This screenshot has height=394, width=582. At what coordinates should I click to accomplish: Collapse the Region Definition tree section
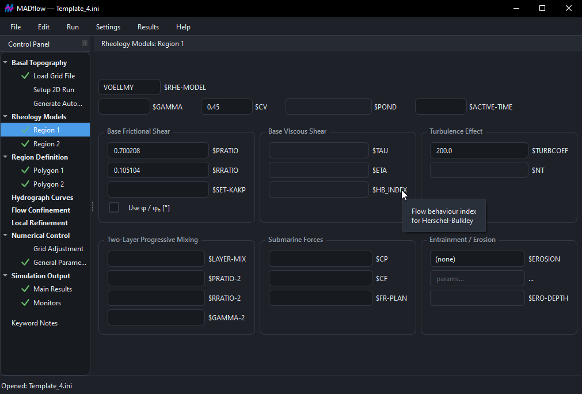pos(5,157)
